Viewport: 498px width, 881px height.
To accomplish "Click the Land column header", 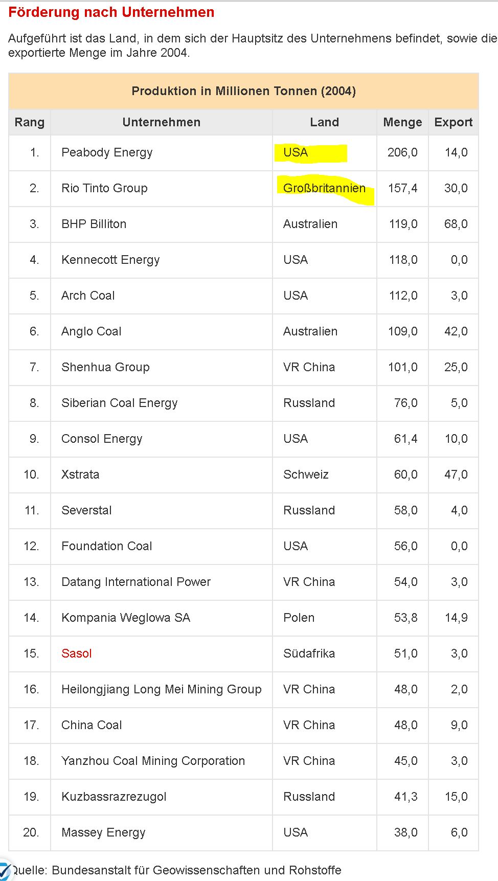I will (x=324, y=122).
